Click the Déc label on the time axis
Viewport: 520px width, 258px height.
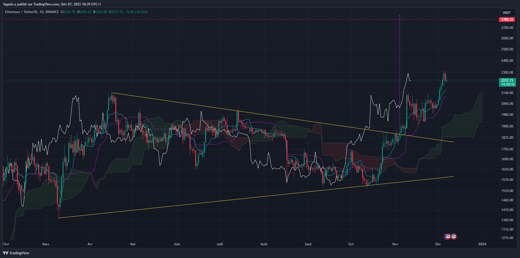pos(438,244)
